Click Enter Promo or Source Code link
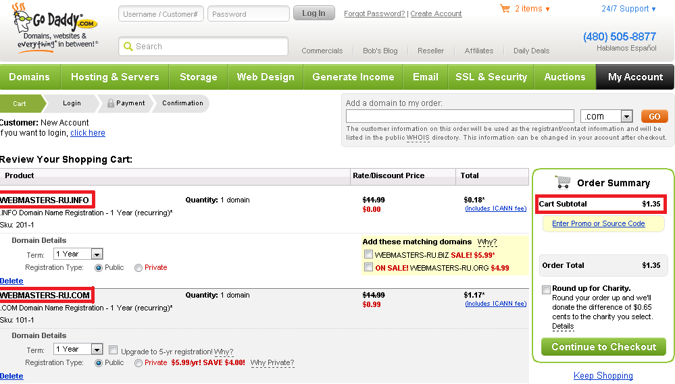 pos(598,223)
